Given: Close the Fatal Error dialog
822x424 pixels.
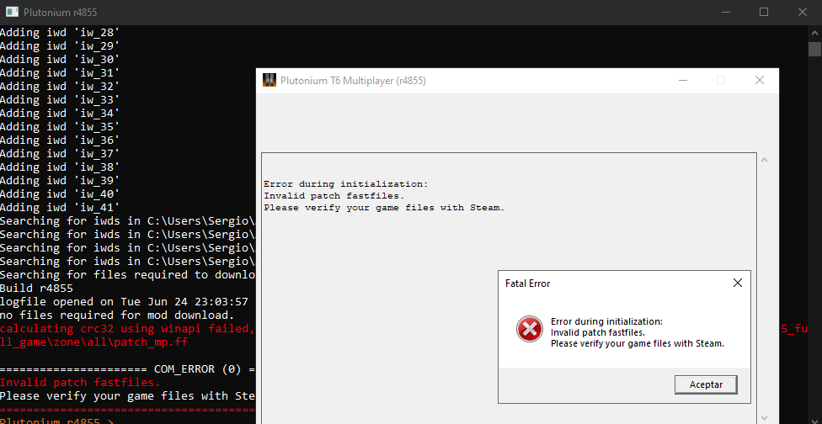Looking at the screenshot, I should click(x=738, y=284).
